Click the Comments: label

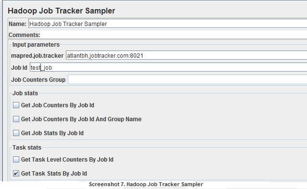24,35
